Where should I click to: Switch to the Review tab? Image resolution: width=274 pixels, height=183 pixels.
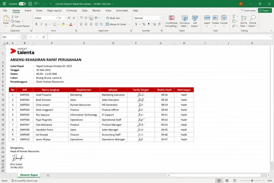pyautogui.click(x=96, y=10)
